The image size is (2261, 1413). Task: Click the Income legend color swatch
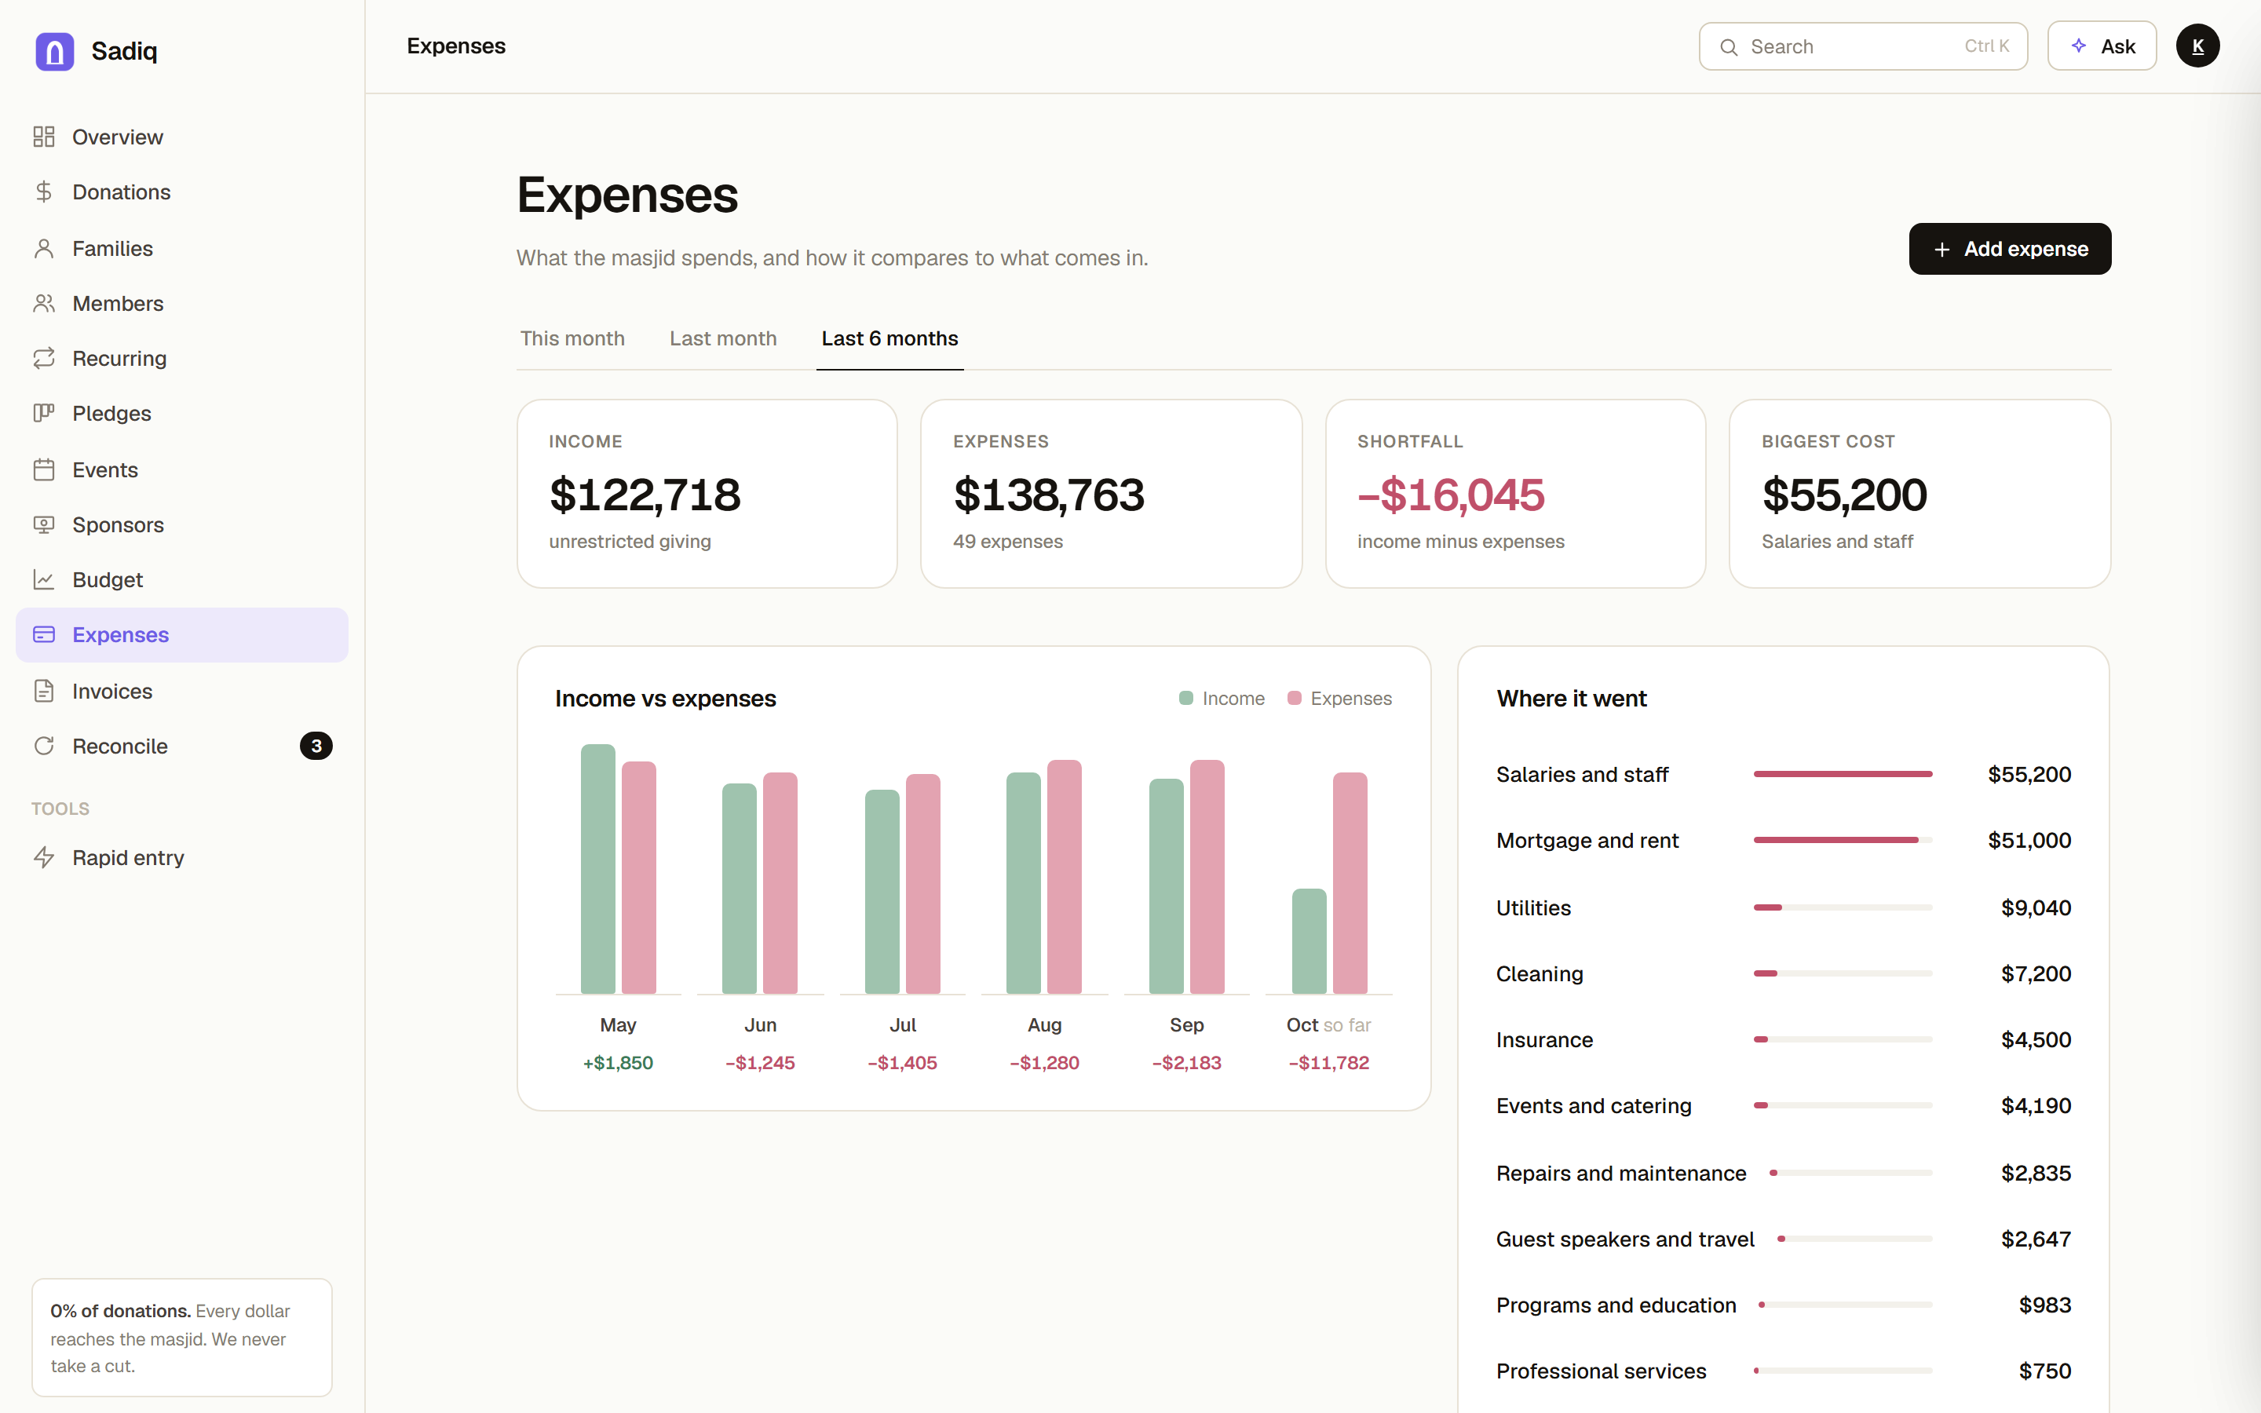[1186, 698]
